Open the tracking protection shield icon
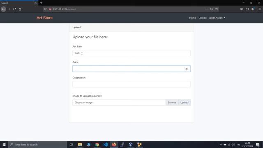Image resolution: width=263 pixels, height=148 pixels. 45,9
